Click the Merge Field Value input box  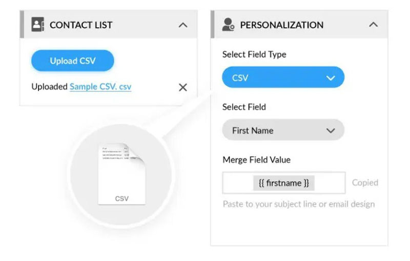coord(284,183)
